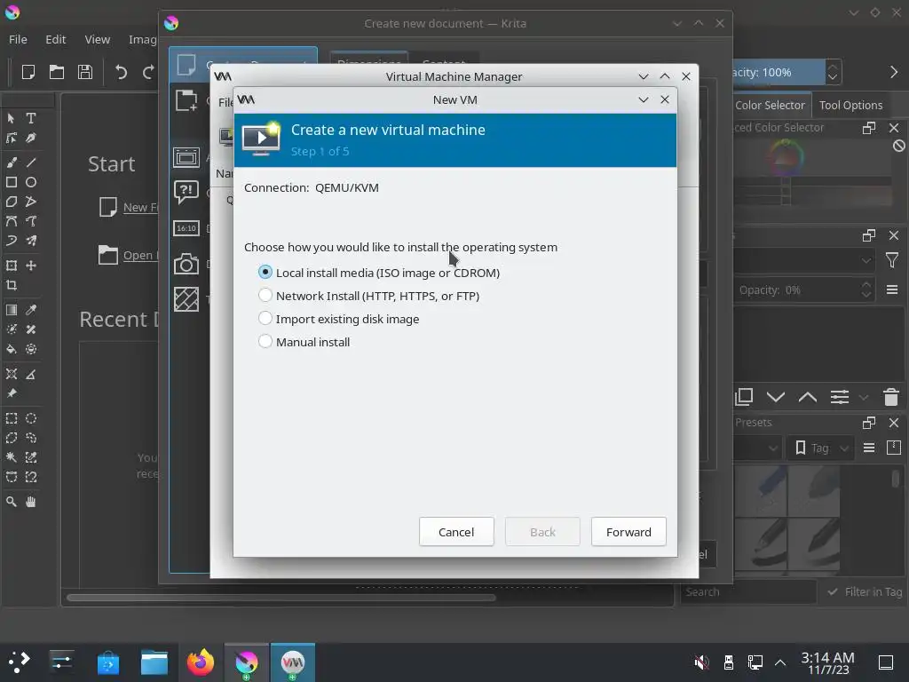Select Local install media radio option
This screenshot has width=909, height=682.
point(265,272)
